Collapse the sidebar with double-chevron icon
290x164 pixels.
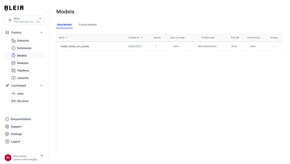point(42,156)
